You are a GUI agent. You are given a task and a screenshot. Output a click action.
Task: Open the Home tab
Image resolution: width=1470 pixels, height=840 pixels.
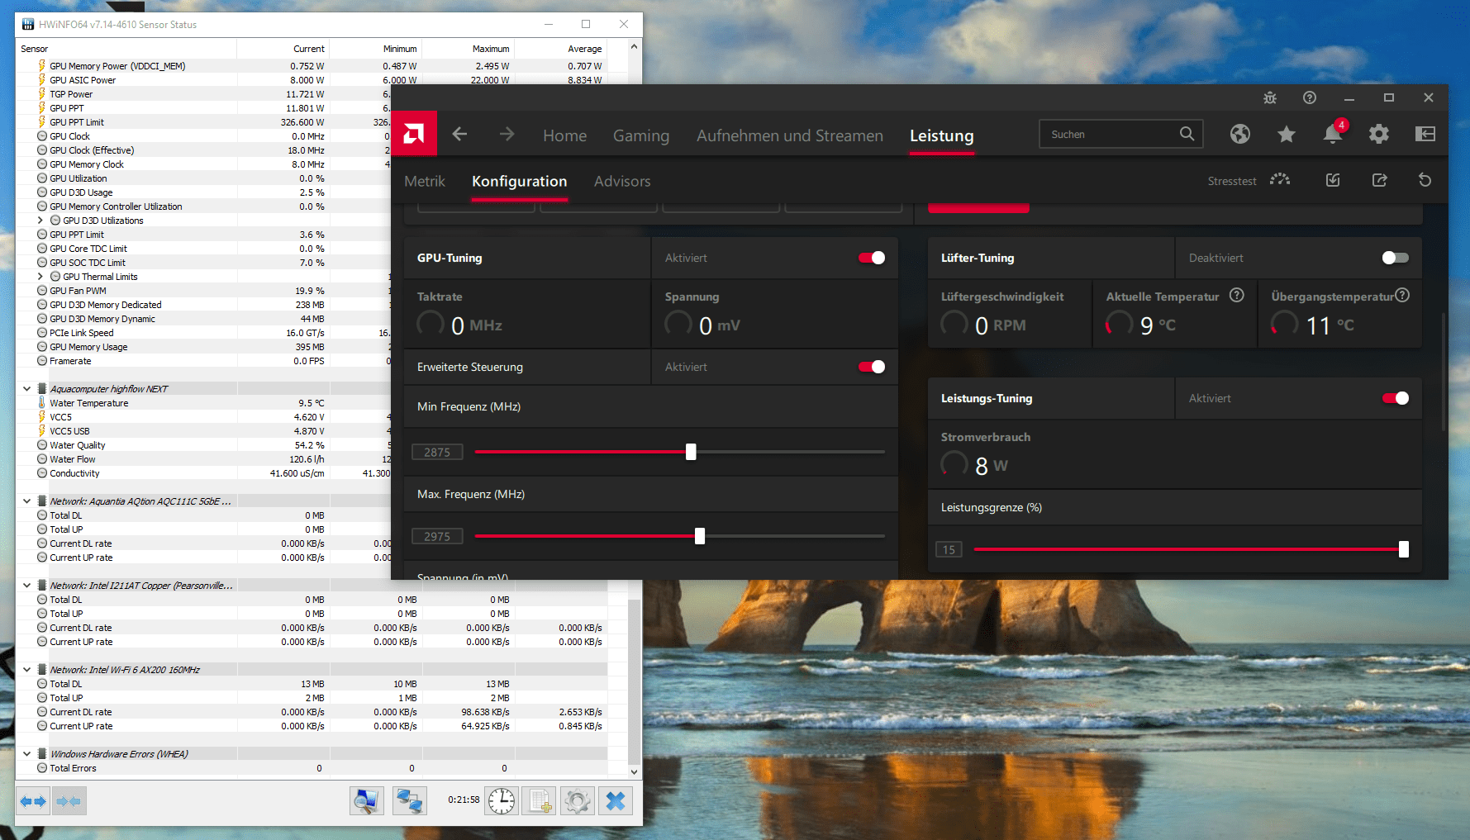pos(565,135)
